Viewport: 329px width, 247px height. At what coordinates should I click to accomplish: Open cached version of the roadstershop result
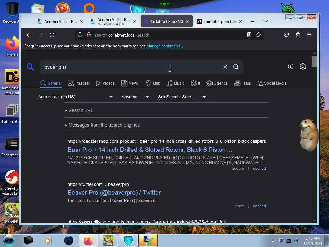[260, 169]
